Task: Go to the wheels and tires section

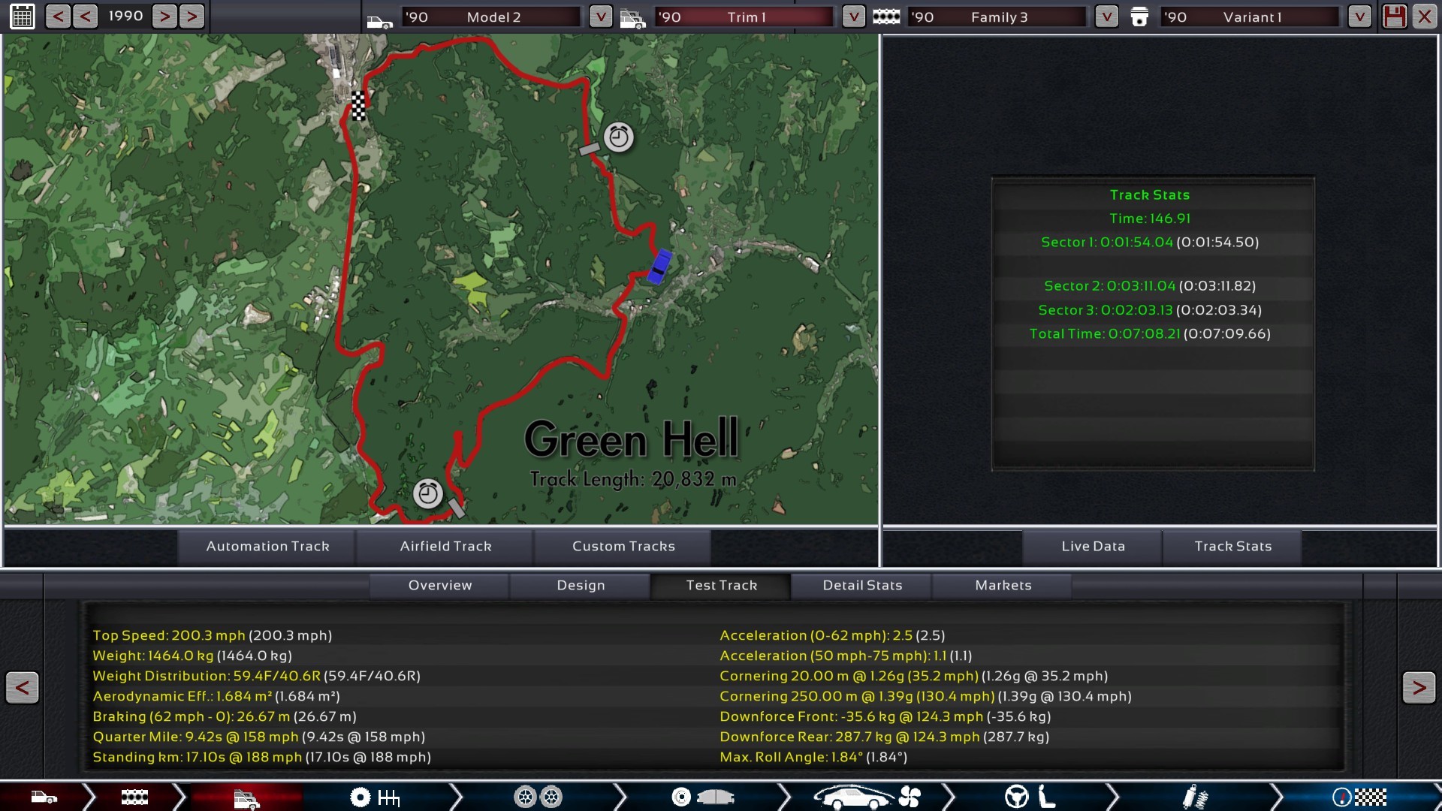Action: pos(538,797)
